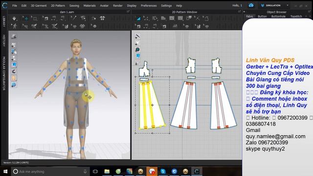Click the blue textured surface icon in 3D viewport
Image resolution: width=313 pixels, height=176 pixels.
click(x=14, y=65)
